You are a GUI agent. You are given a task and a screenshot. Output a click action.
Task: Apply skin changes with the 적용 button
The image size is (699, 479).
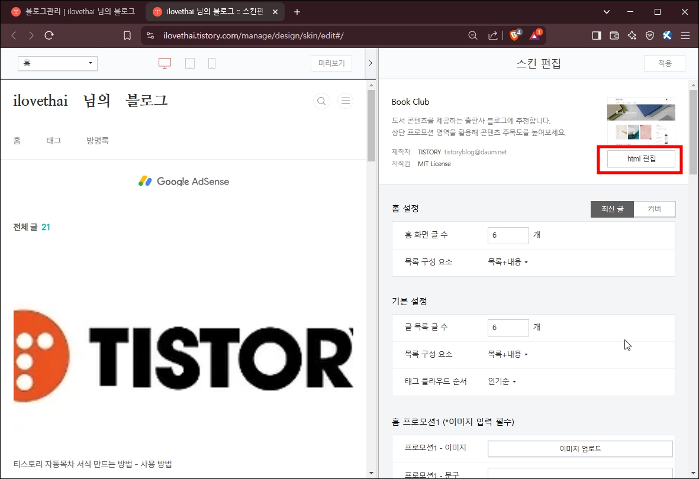(664, 63)
